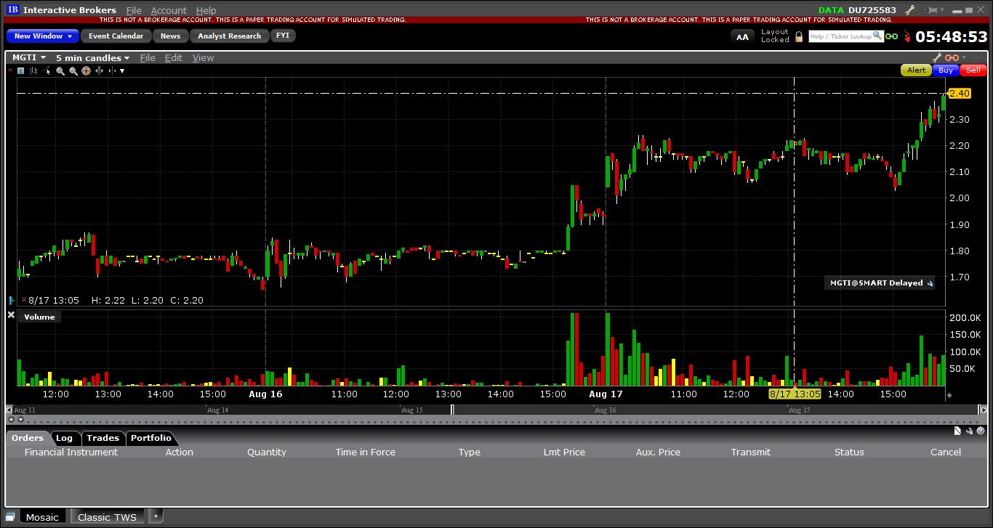Switch to the Log tab

click(65, 438)
